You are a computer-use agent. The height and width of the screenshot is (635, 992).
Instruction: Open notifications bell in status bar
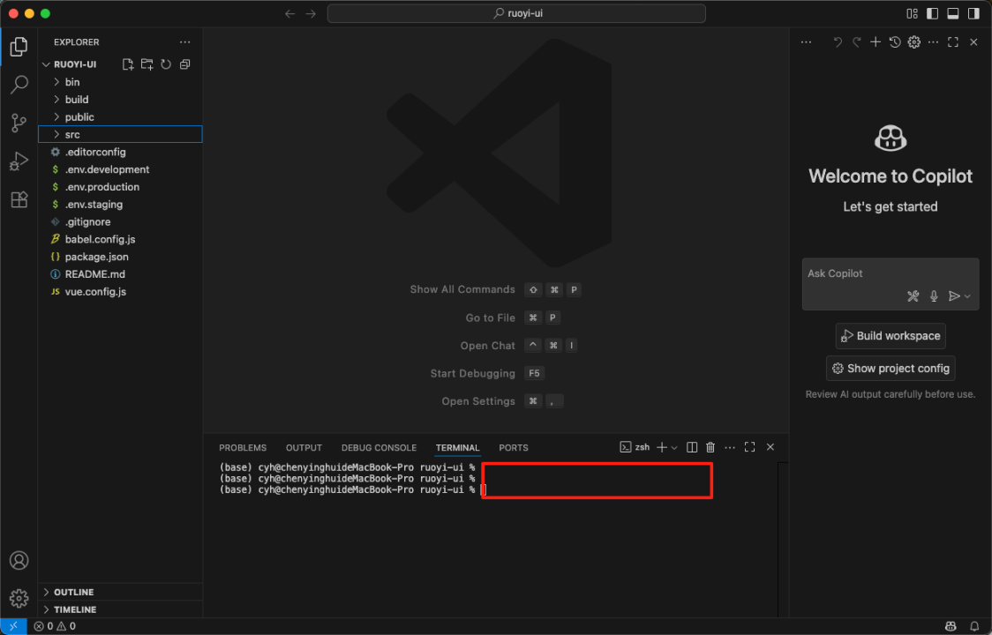point(974,626)
